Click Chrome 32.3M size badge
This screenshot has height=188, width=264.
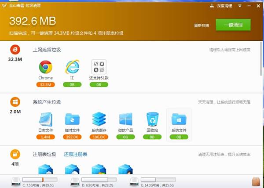[x=45, y=84]
